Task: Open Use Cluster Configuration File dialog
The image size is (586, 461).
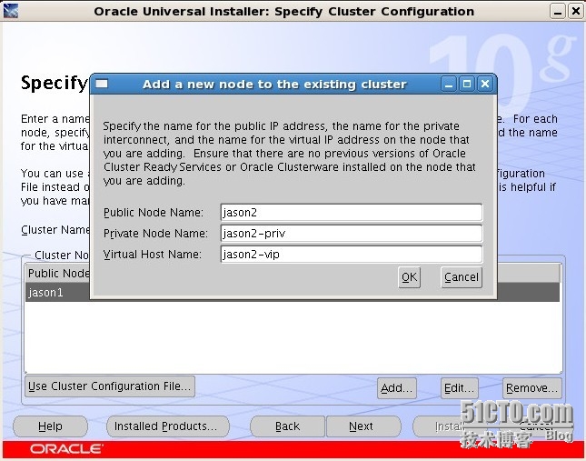Action: click(x=110, y=386)
